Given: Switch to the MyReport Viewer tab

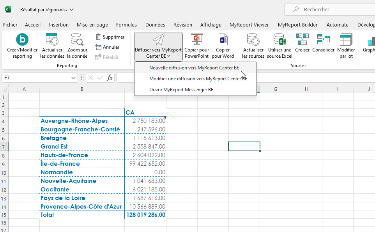Looking at the screenshot, I should [x=249, y=25].
